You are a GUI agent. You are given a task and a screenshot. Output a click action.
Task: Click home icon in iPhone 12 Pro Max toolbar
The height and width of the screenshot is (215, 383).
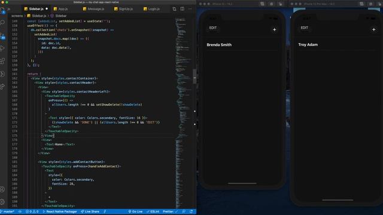click(371, 4)
